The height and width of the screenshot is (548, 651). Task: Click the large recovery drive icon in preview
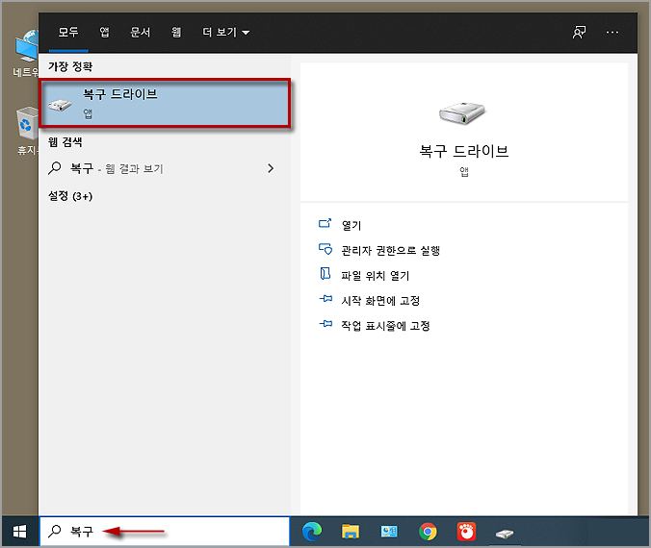pos(462,113)
